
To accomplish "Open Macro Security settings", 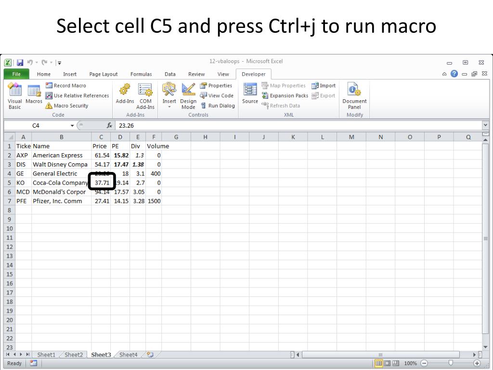I will click(66, 106).
